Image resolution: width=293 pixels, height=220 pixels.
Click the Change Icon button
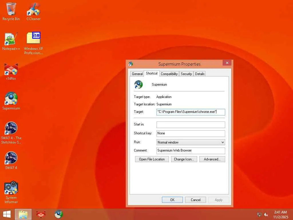[x=184, y=159]
